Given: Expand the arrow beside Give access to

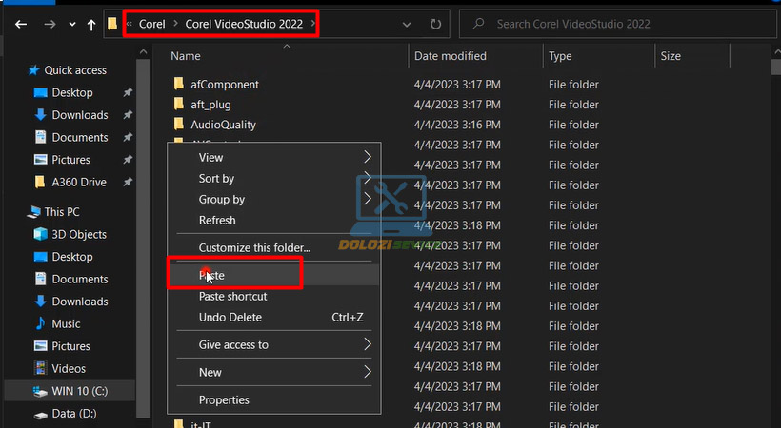Looking at the screenshot, I should point(368,344).
